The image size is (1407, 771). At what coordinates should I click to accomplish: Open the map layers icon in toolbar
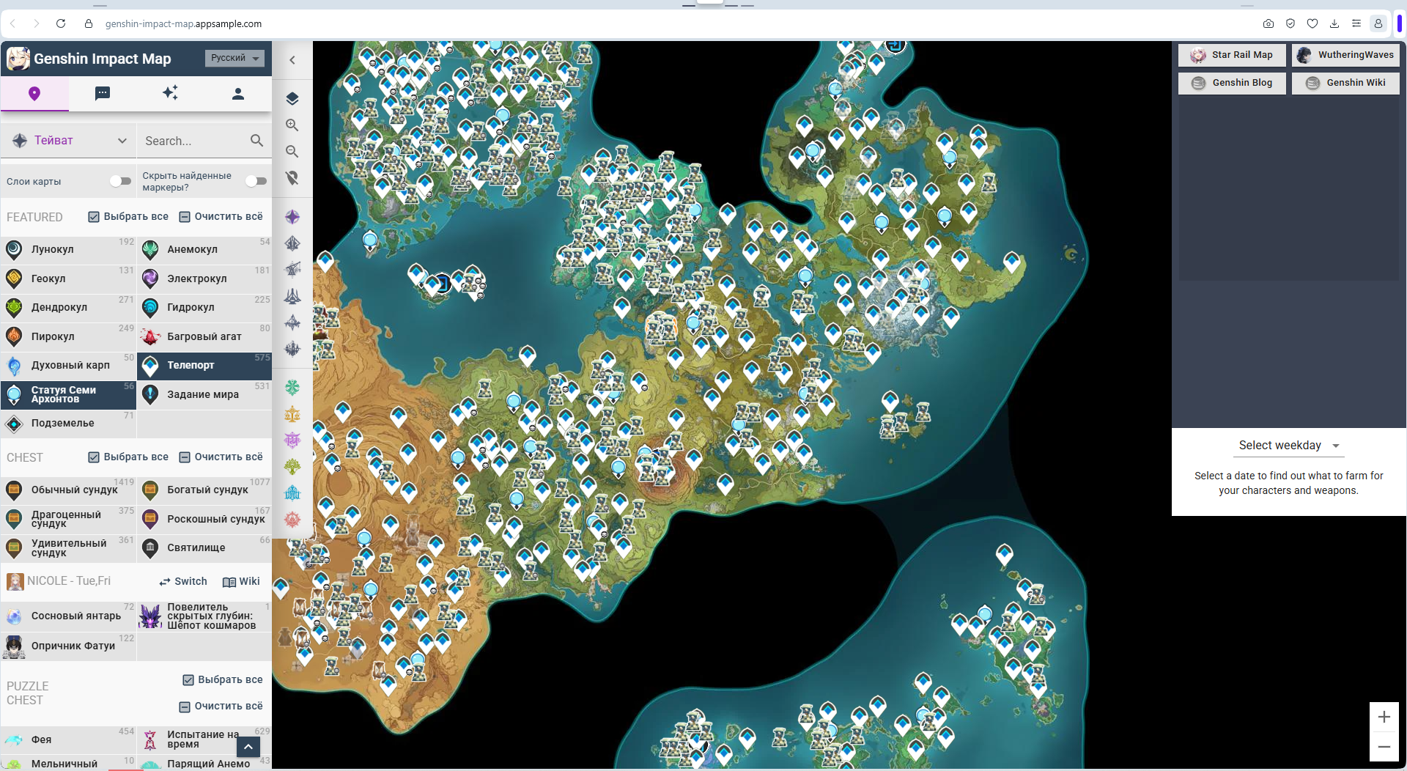pos(292,98)
